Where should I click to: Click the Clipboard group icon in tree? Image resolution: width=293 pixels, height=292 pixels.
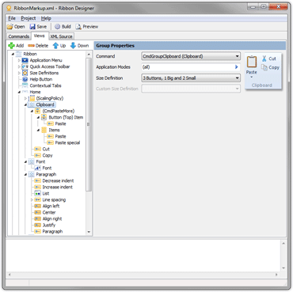[x=32, y=104]
